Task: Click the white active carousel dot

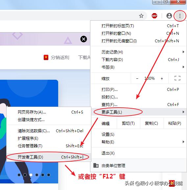Action: coord(31,175)
